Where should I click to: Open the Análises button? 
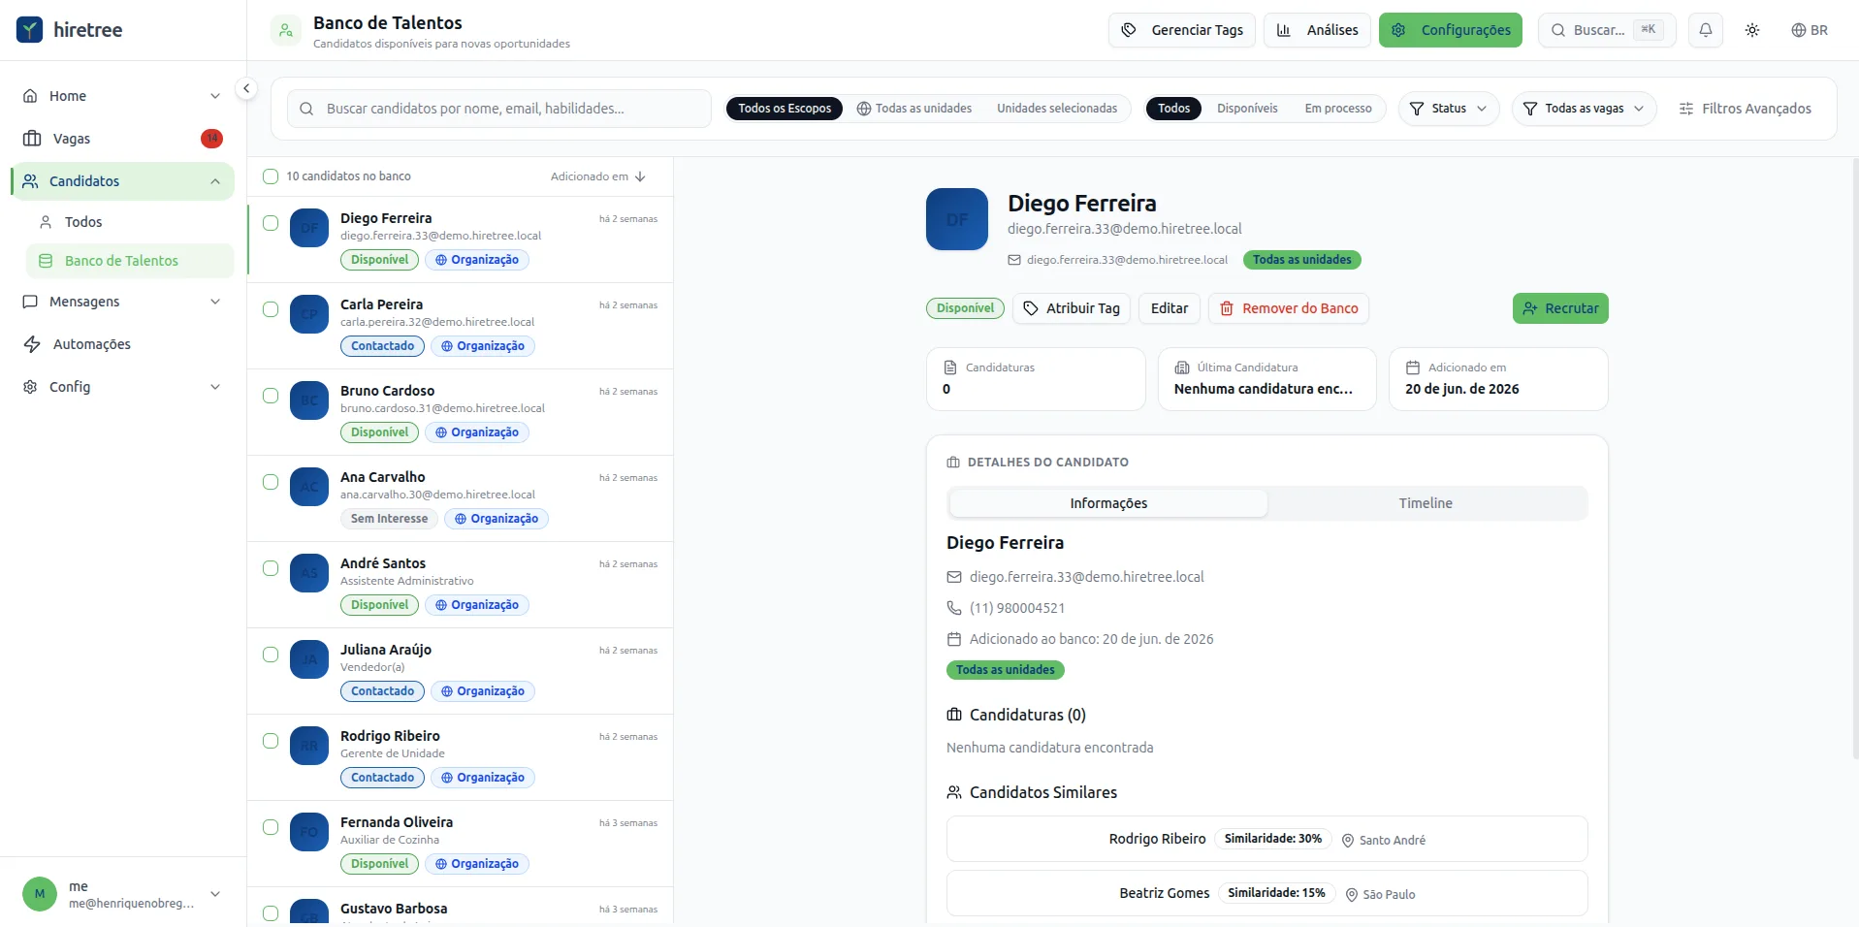pyautogui.click(x=1317, y=30)
